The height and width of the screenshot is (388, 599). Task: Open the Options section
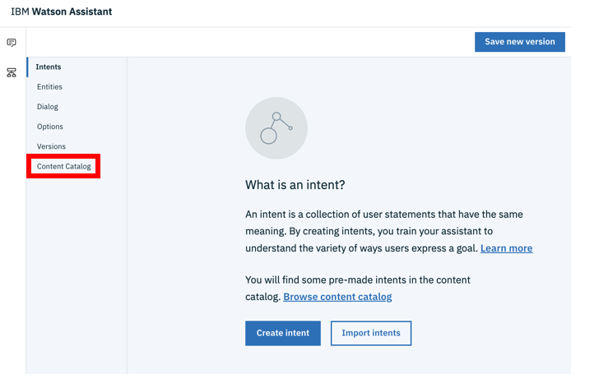point(50,127)
